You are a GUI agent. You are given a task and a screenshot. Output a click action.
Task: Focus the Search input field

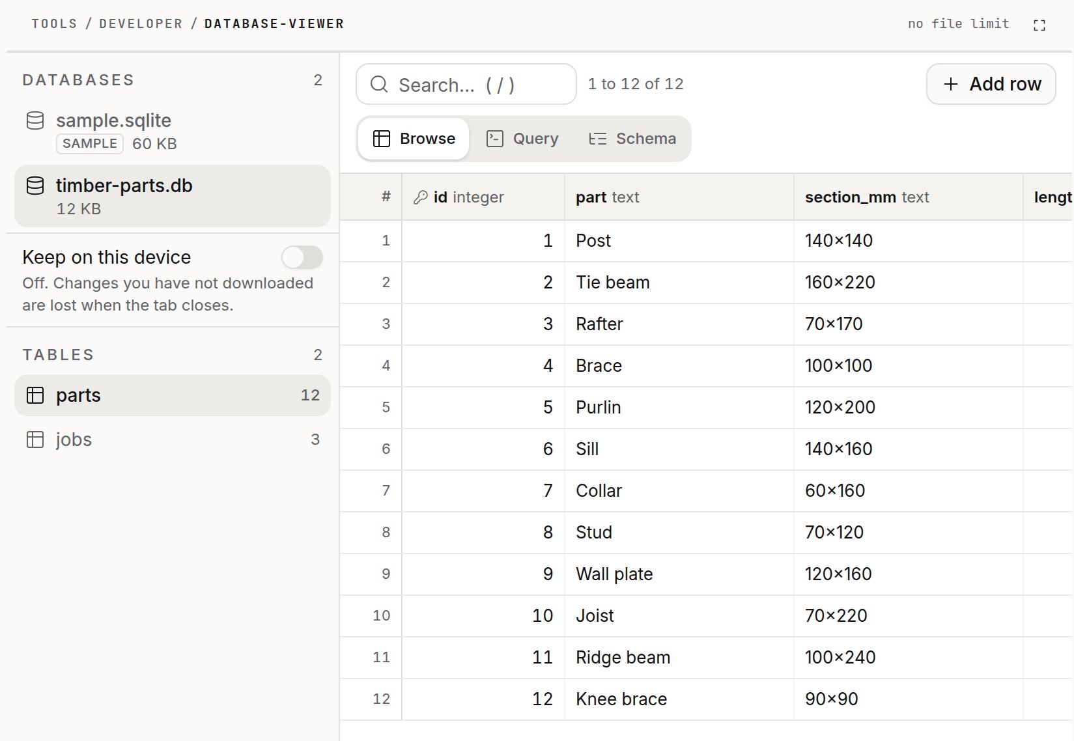tap(466, 84)
